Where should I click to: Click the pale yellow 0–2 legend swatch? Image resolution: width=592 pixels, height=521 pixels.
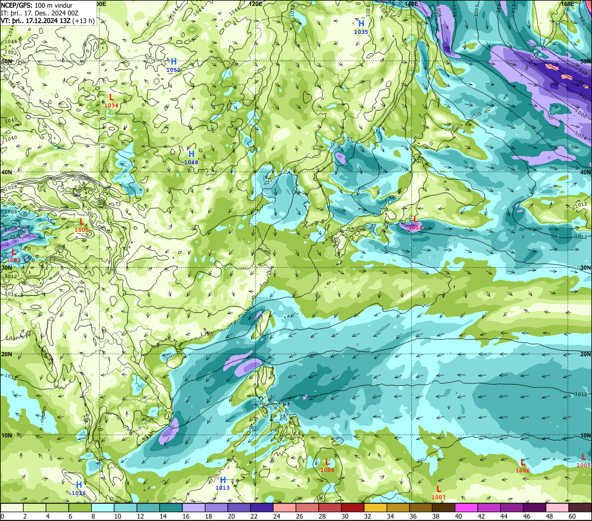[12, 507]
